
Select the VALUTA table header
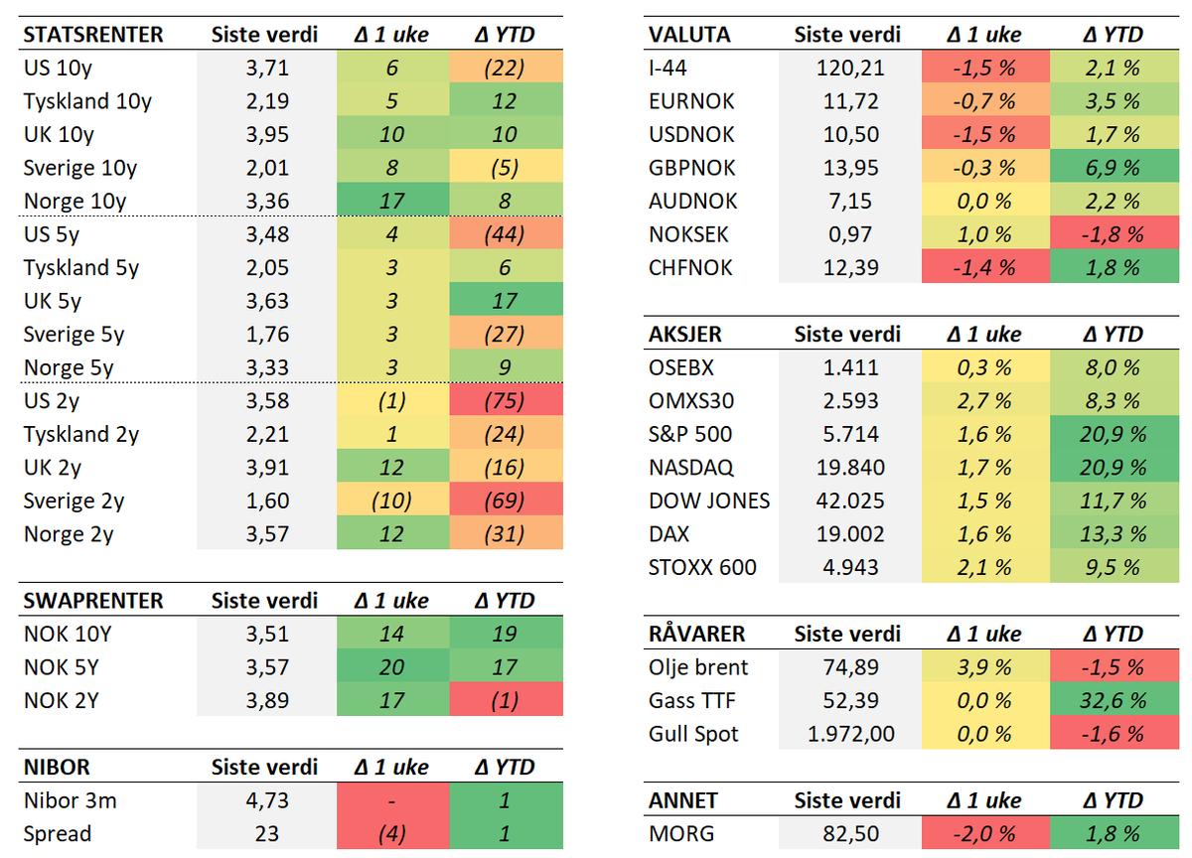click(x=689, y=35)
